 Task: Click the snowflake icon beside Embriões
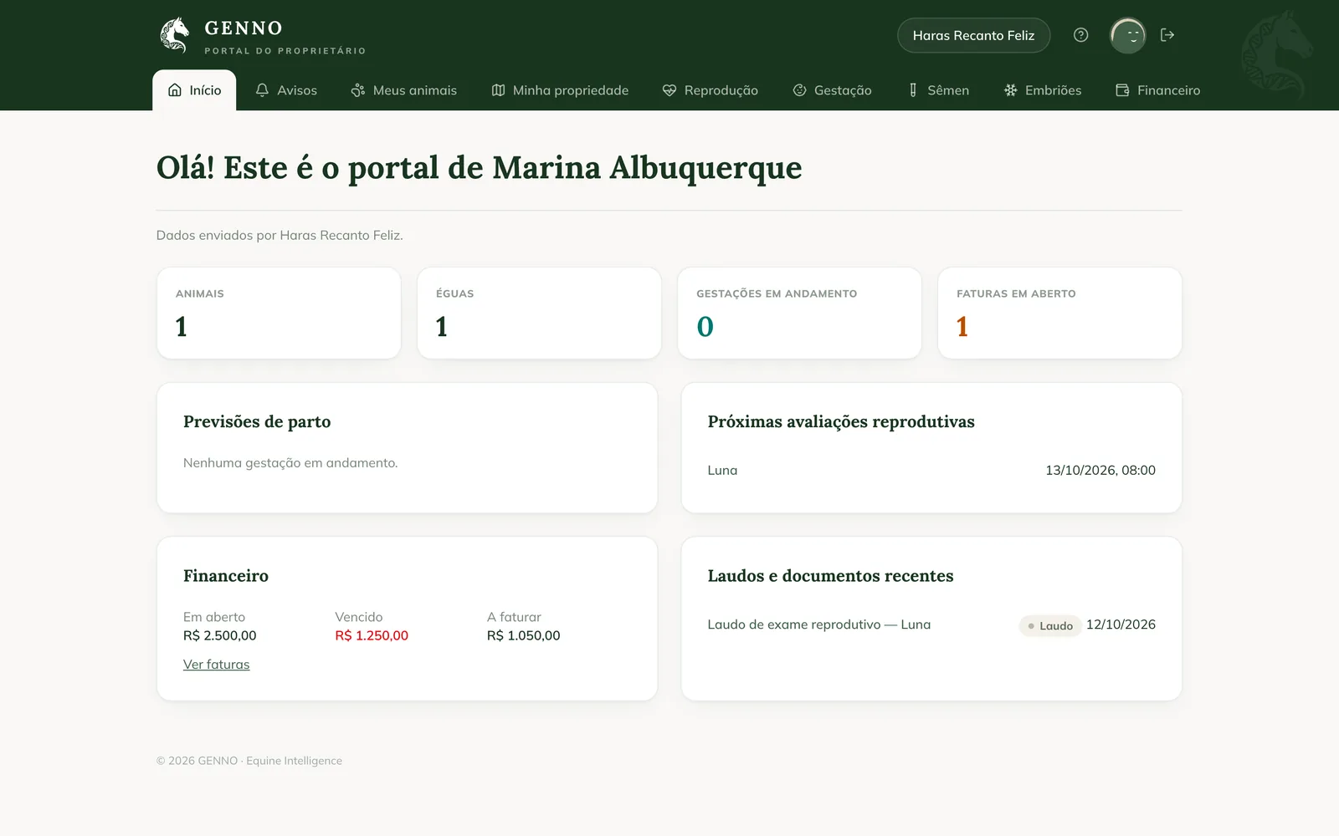pos(1011,90)
